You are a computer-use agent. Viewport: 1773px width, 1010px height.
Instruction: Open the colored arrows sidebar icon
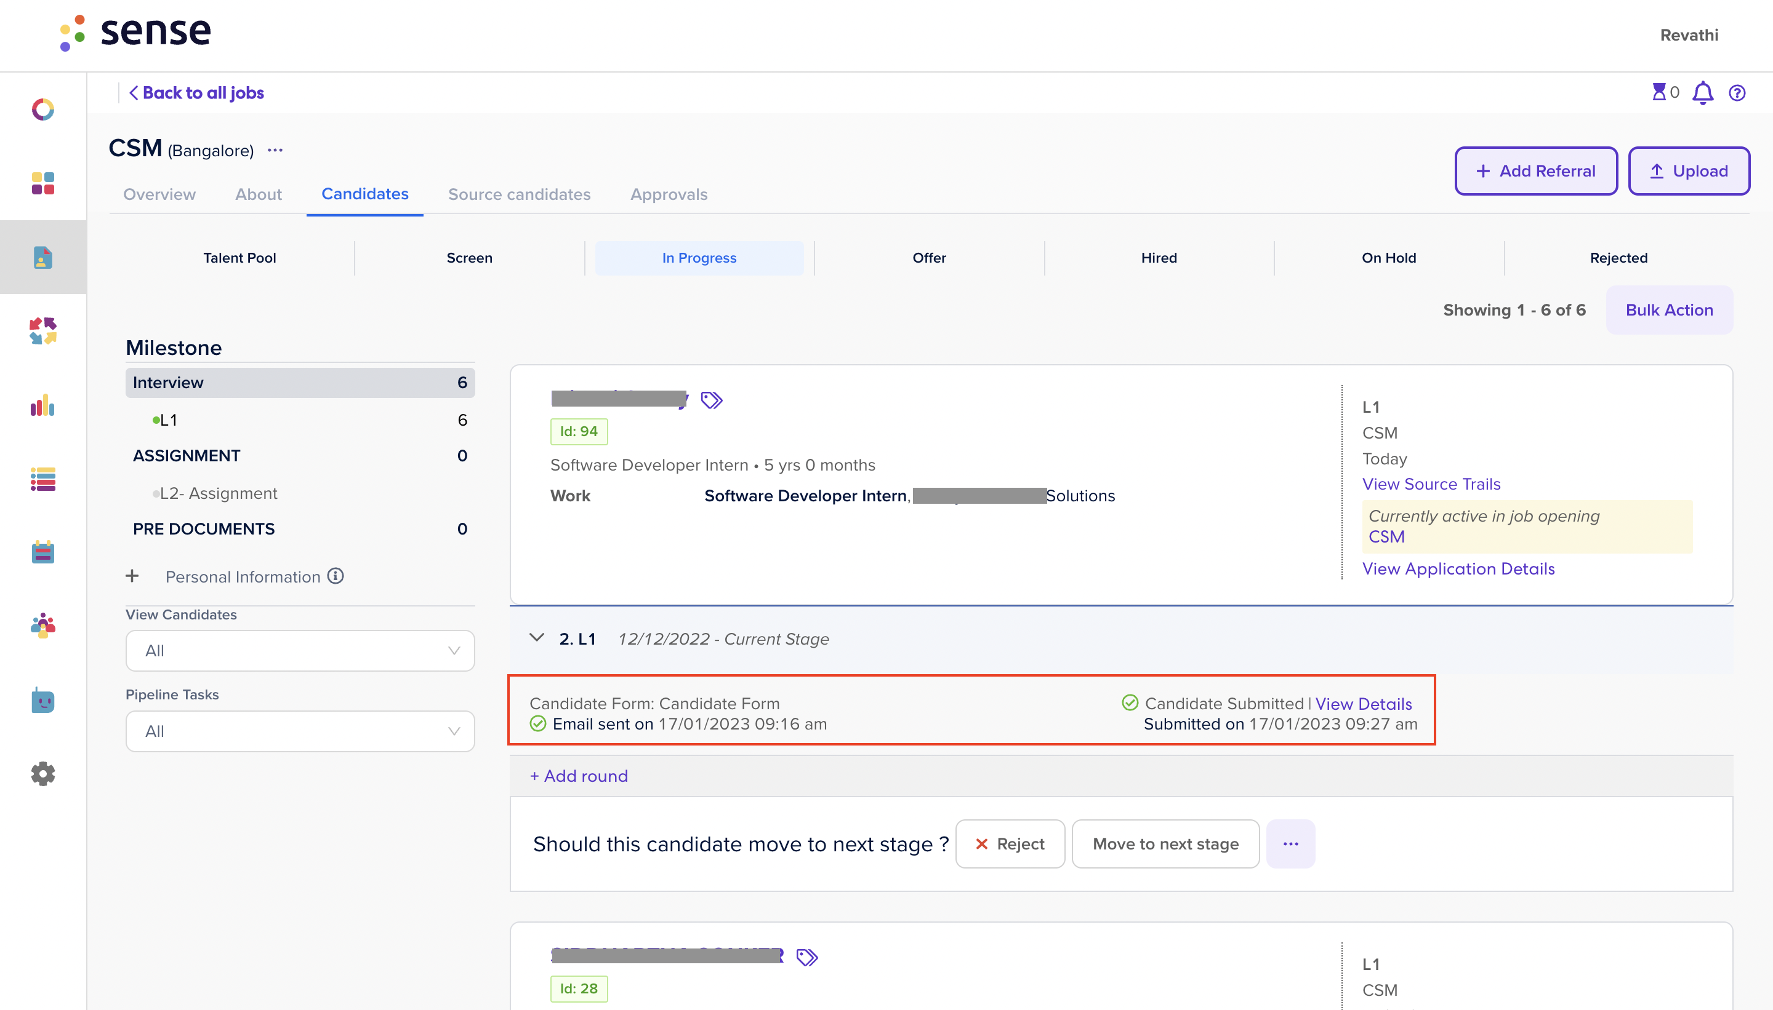[43, 331]
